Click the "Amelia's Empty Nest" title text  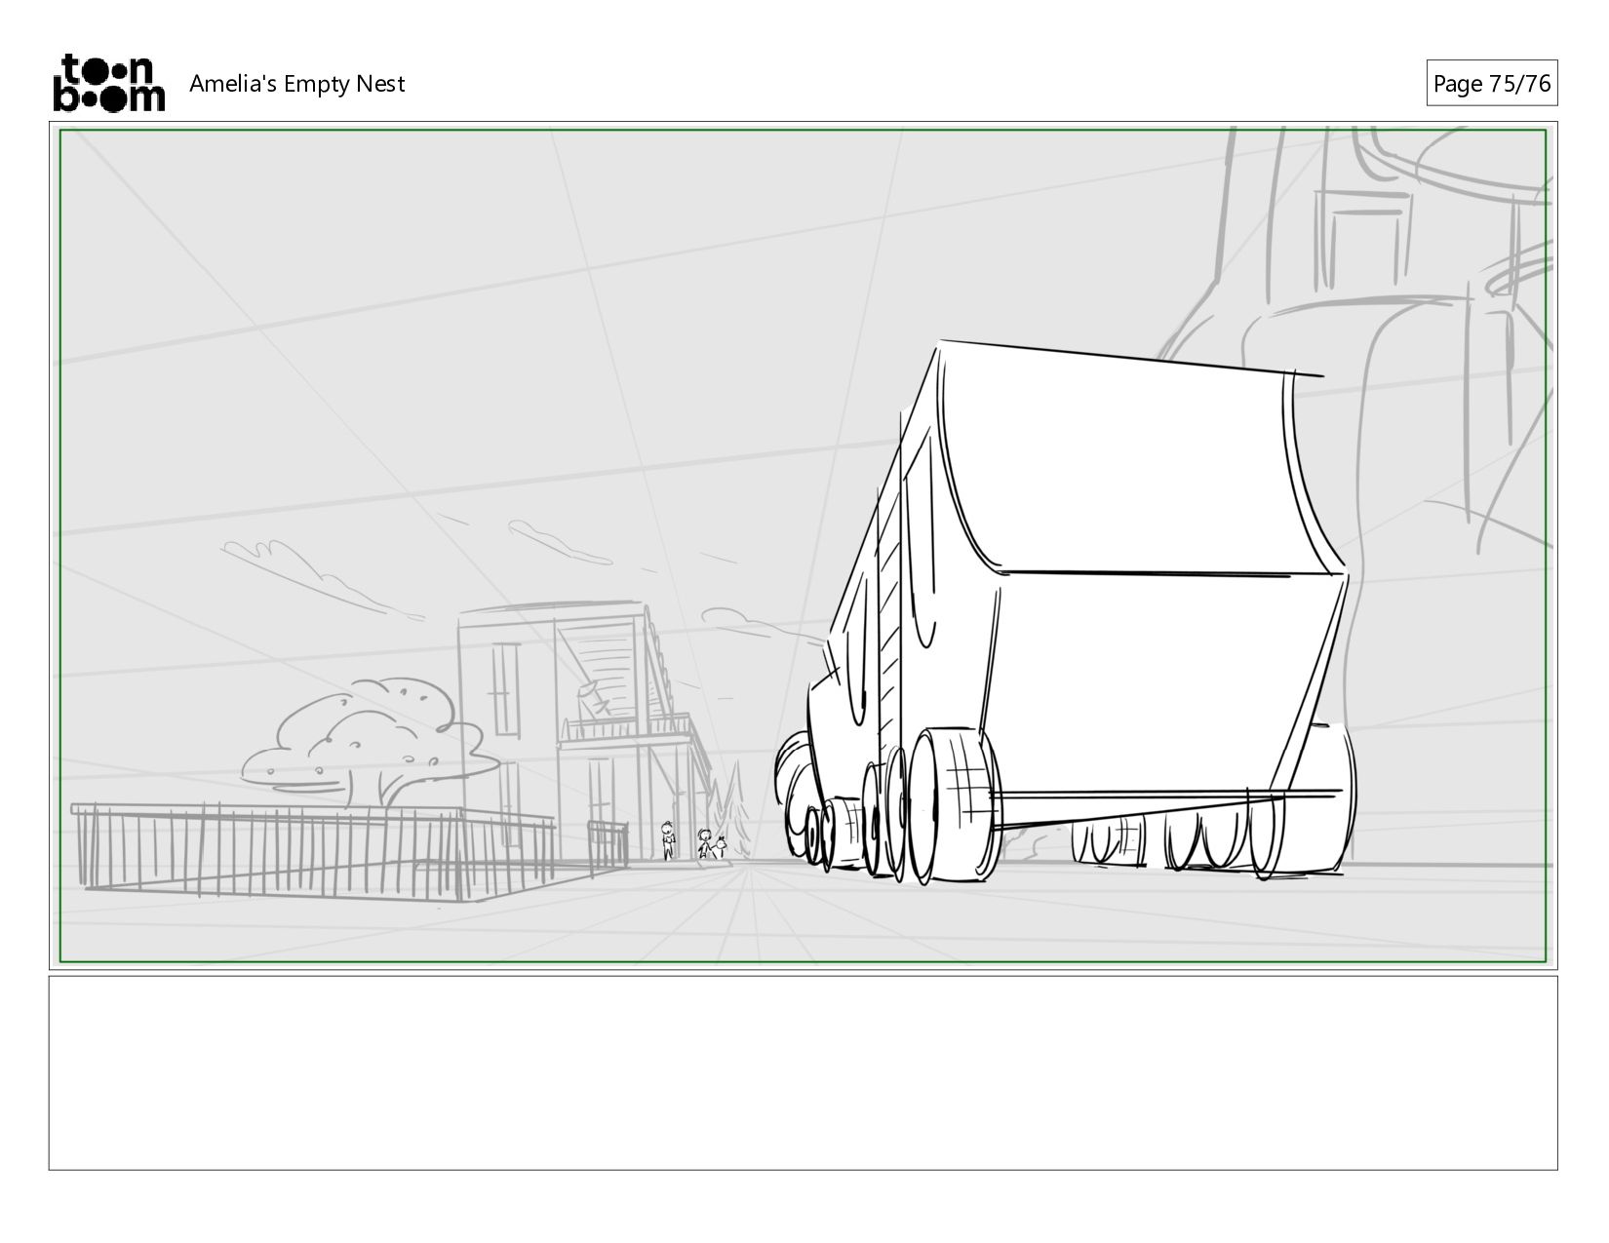pos(296,84)
